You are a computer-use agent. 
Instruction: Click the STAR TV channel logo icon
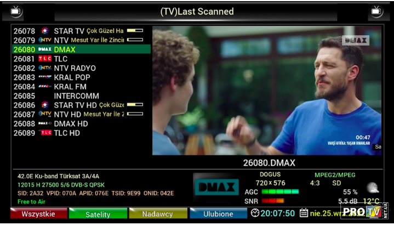coord(45,31)
